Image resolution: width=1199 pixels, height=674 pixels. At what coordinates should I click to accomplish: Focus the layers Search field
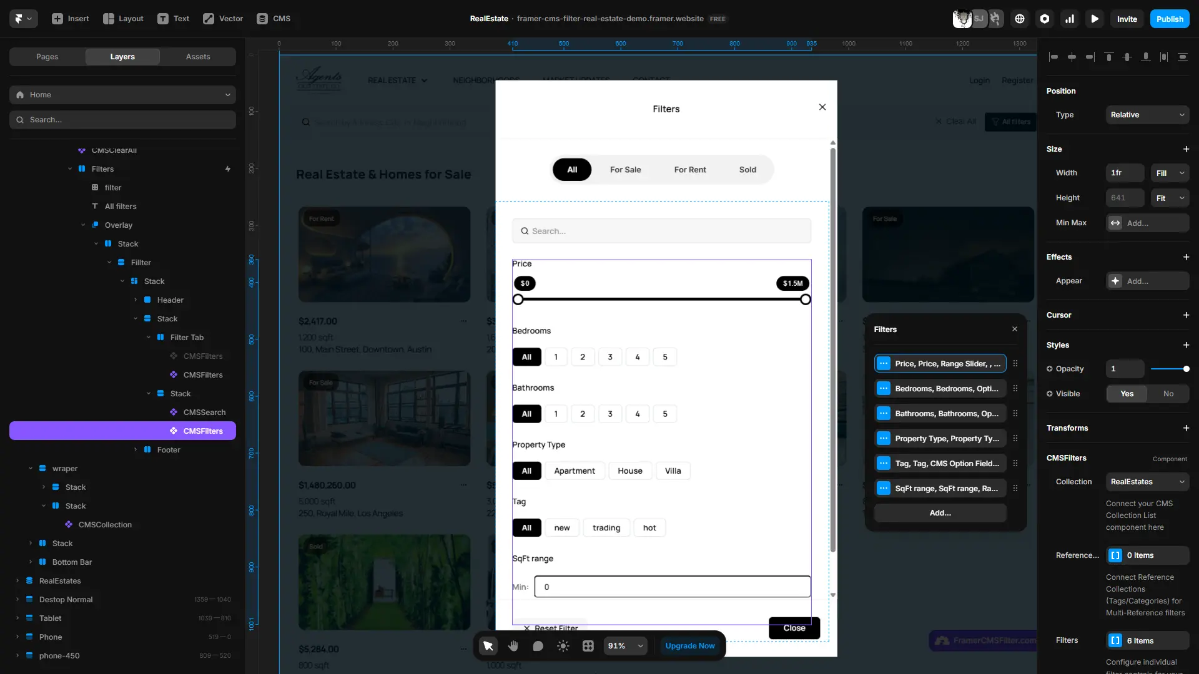click(x=122, y=120)
